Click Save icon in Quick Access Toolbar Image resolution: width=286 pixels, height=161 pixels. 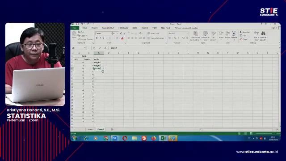tap(77, 24)
